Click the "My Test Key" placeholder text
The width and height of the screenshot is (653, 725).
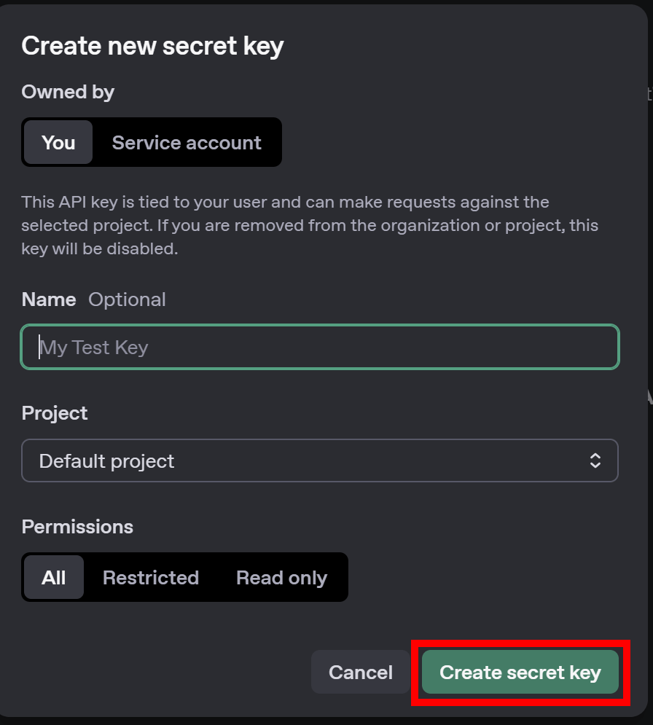[94, 348]
